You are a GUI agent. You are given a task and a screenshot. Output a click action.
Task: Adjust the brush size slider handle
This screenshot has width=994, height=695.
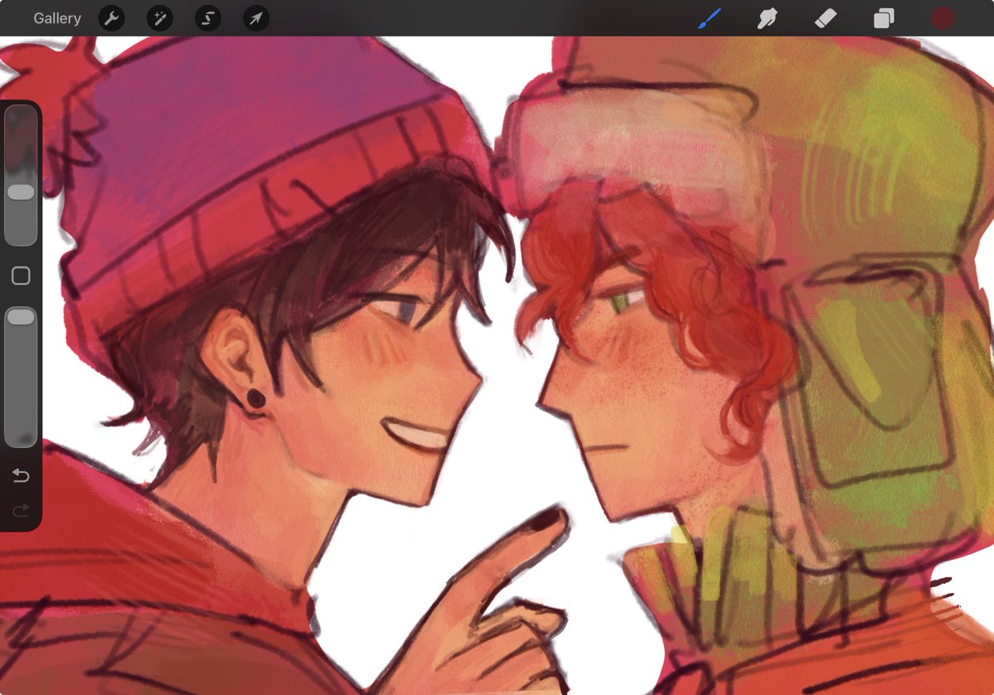pyautogui.click(x=21, y=192)
